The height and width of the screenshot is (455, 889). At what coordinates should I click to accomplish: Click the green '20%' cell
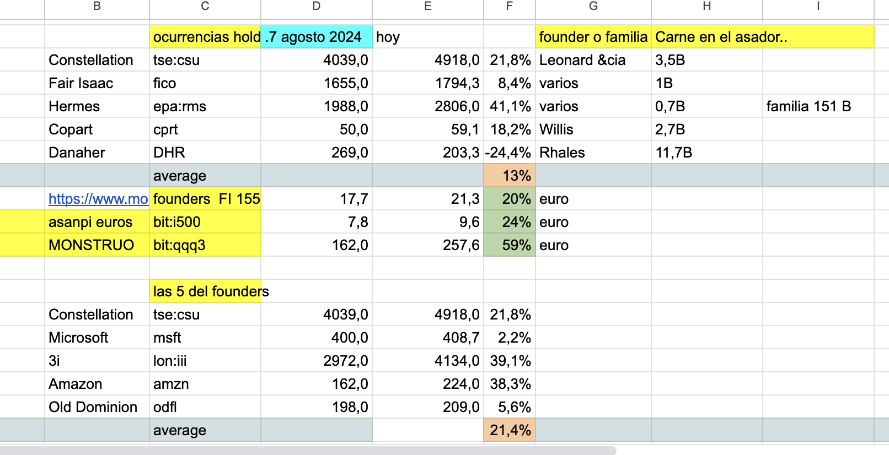point(510,199)
